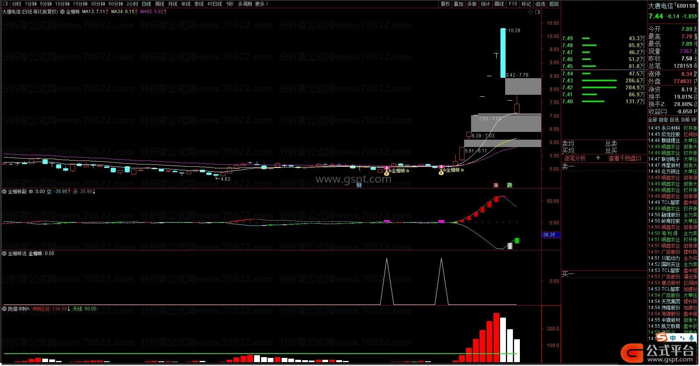
Task: Remove stock via -自选 button
Action: 540,4
